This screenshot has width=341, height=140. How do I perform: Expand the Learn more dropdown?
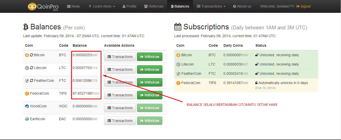102,6
